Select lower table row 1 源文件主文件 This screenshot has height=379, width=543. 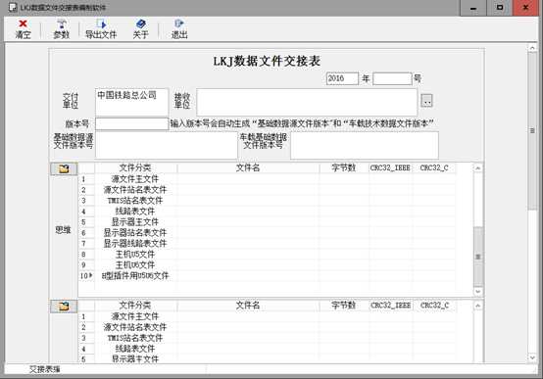(267, 316)
